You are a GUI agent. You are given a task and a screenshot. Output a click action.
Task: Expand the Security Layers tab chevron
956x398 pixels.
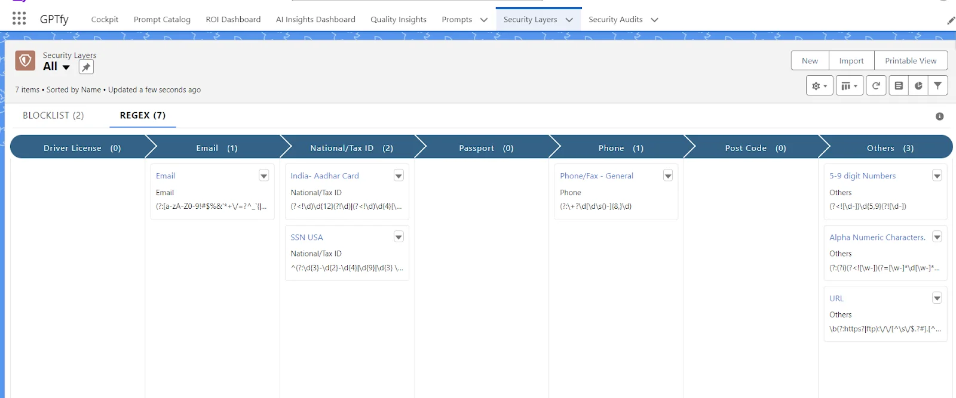pyautogui.click(x=569, y=20)
